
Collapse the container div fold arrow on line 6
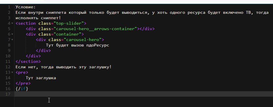(12, 34)
